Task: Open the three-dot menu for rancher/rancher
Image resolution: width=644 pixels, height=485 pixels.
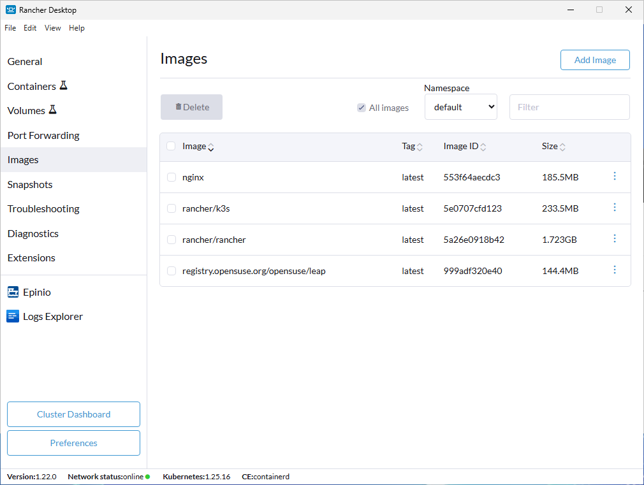Action: click(615, 239)
